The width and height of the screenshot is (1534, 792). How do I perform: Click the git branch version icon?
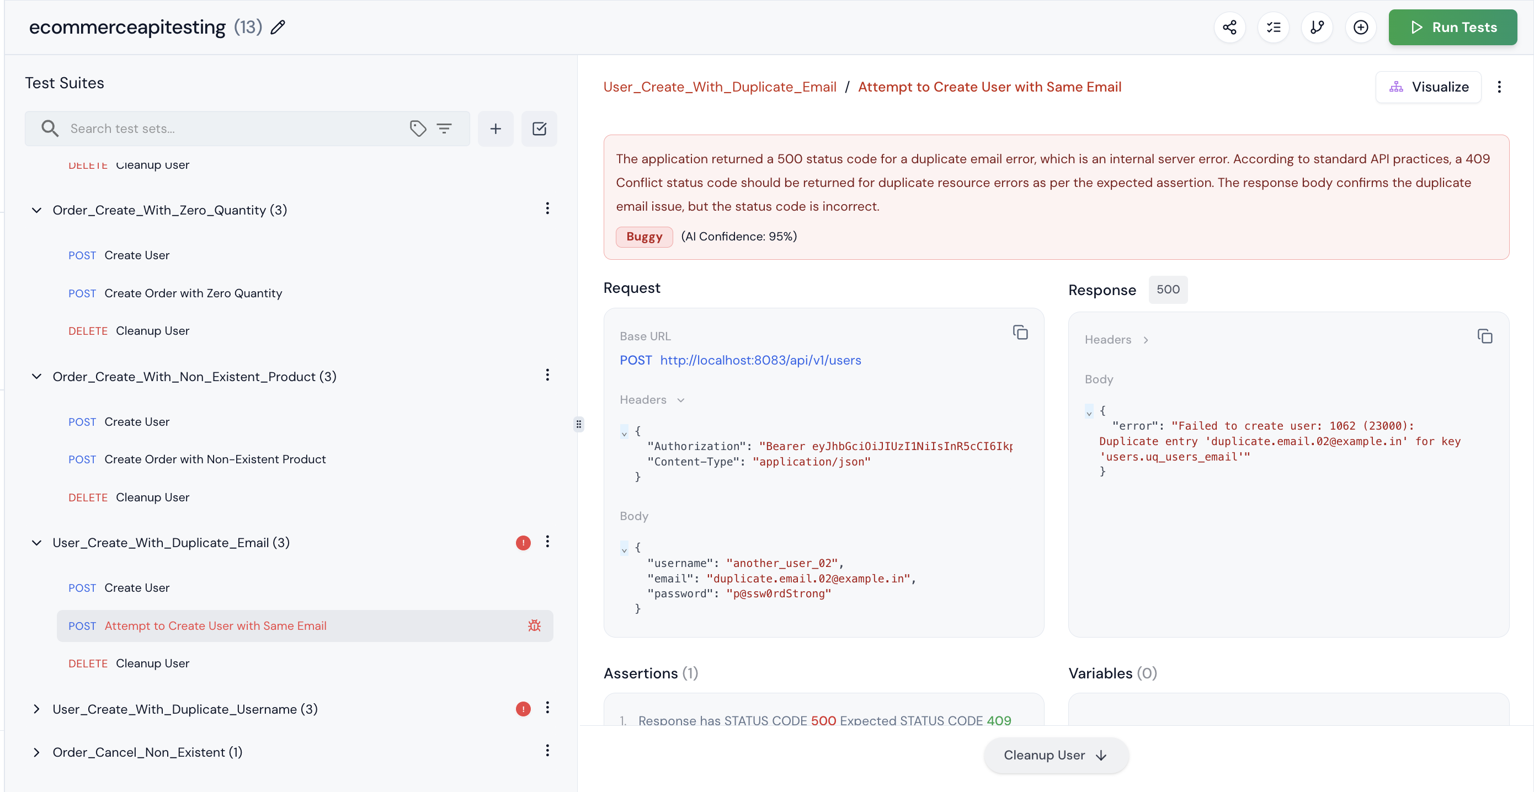tap(1317, 27)
